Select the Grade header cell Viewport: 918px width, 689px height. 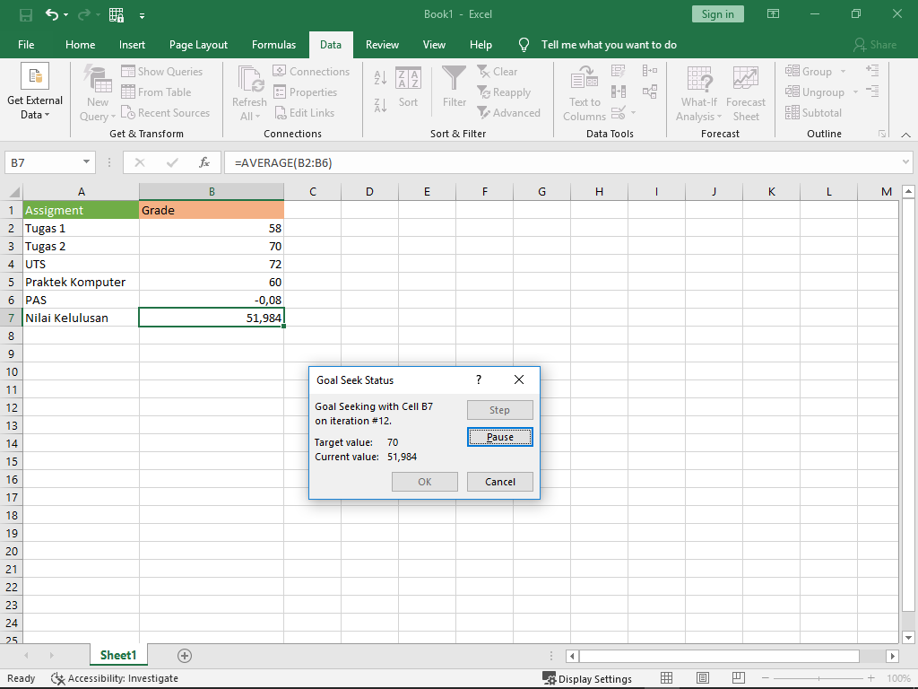(212, 210)
